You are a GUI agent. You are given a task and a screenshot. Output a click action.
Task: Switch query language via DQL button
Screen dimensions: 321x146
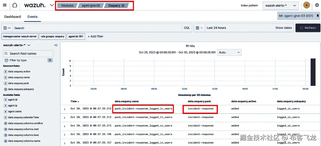click(x=187, y=28)
